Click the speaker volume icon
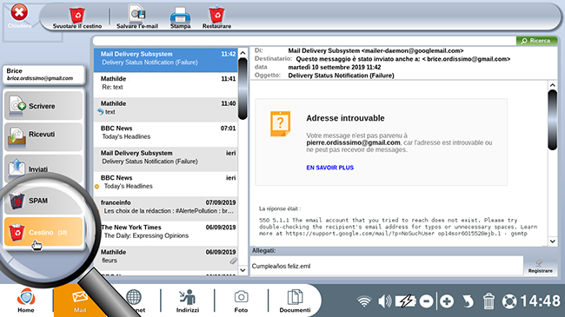 (x=384, y=301)
